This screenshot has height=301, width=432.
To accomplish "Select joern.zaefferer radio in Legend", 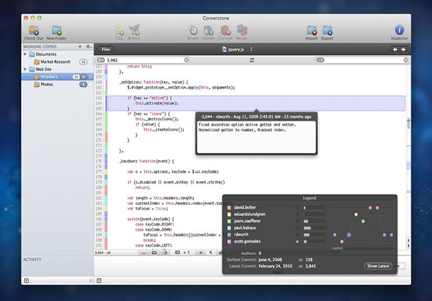I will pos(297,221).
